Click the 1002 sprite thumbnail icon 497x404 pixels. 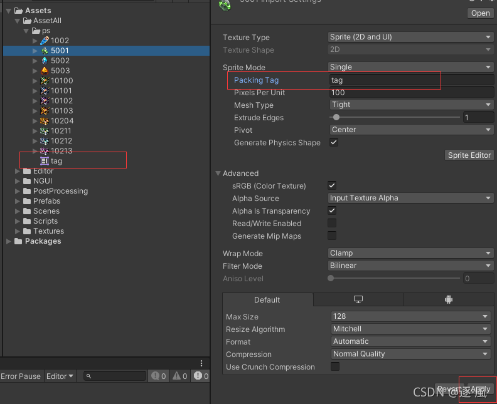pos(45,41)
